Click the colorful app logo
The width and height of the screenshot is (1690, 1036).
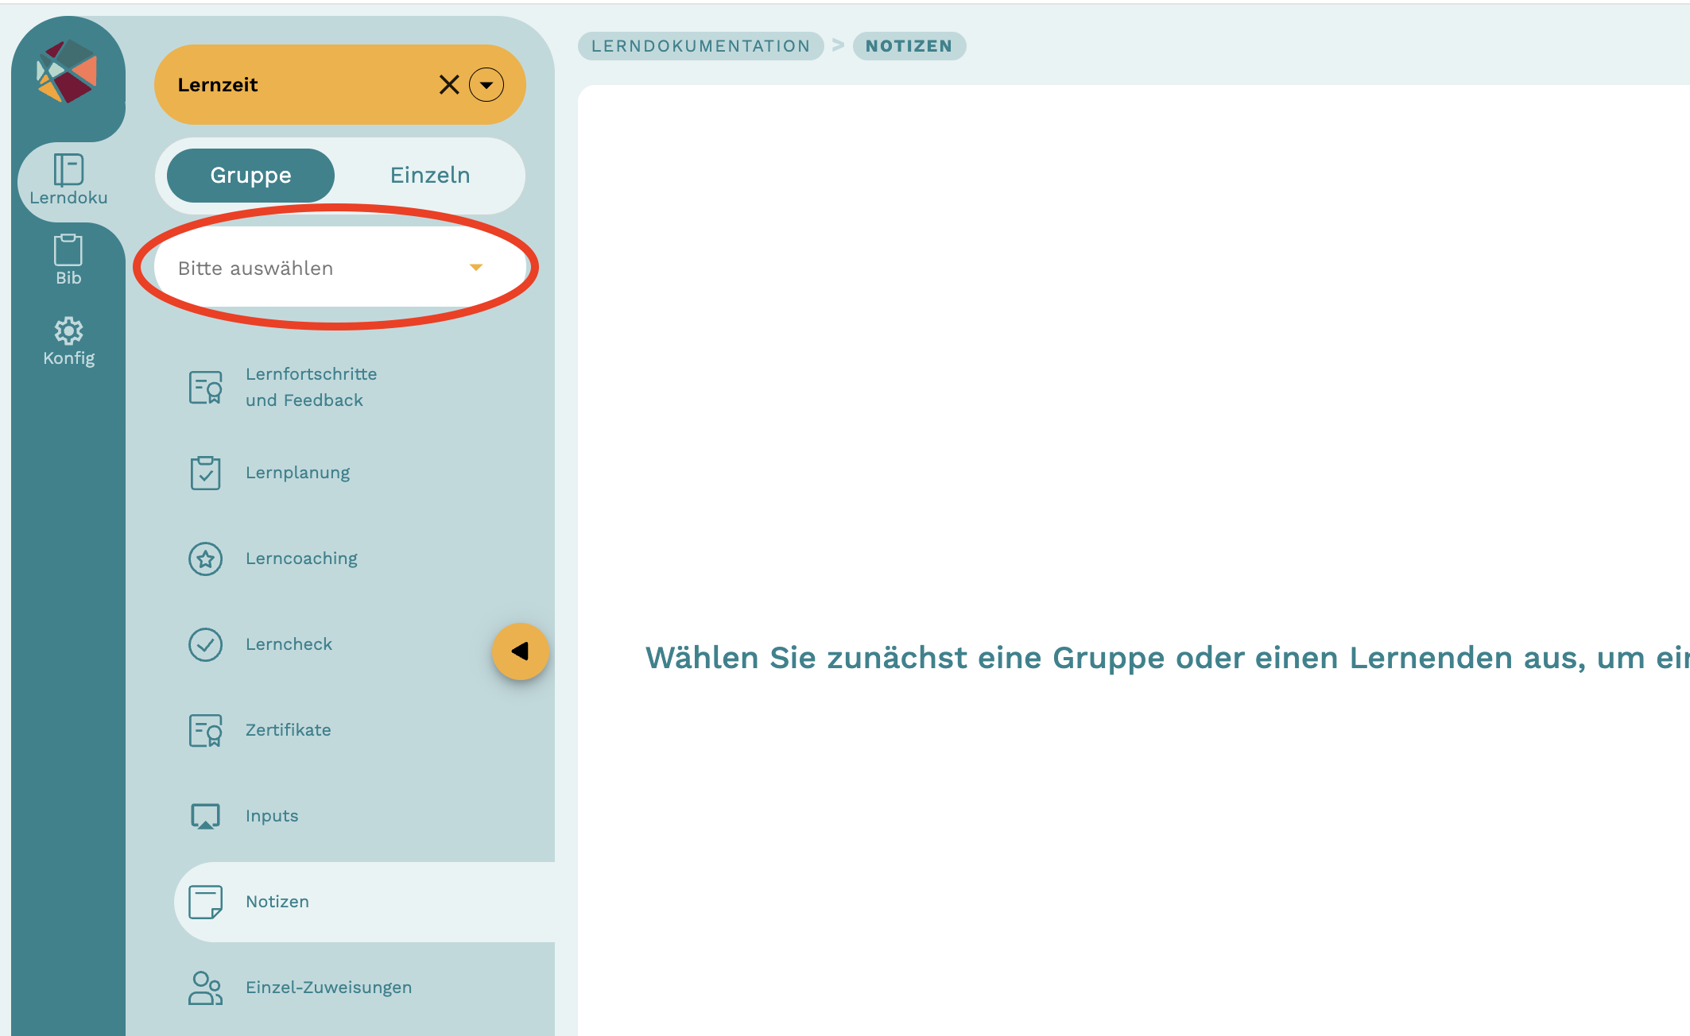67,72
